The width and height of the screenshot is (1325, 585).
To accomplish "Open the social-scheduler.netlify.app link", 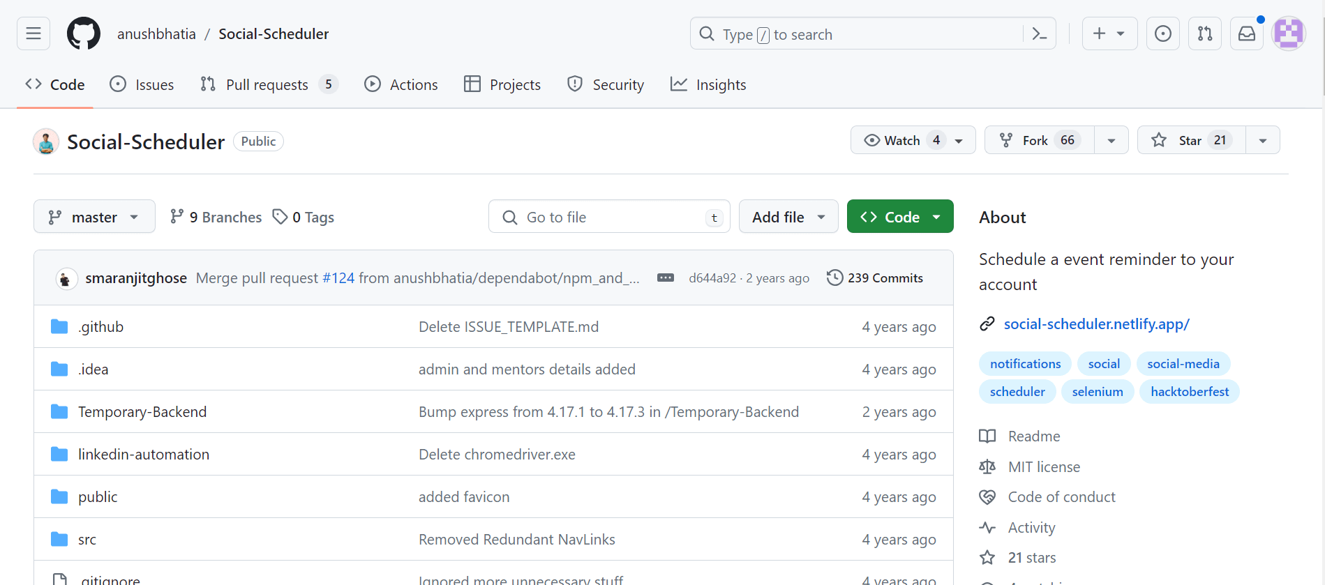I will [x=1096, y=324].
